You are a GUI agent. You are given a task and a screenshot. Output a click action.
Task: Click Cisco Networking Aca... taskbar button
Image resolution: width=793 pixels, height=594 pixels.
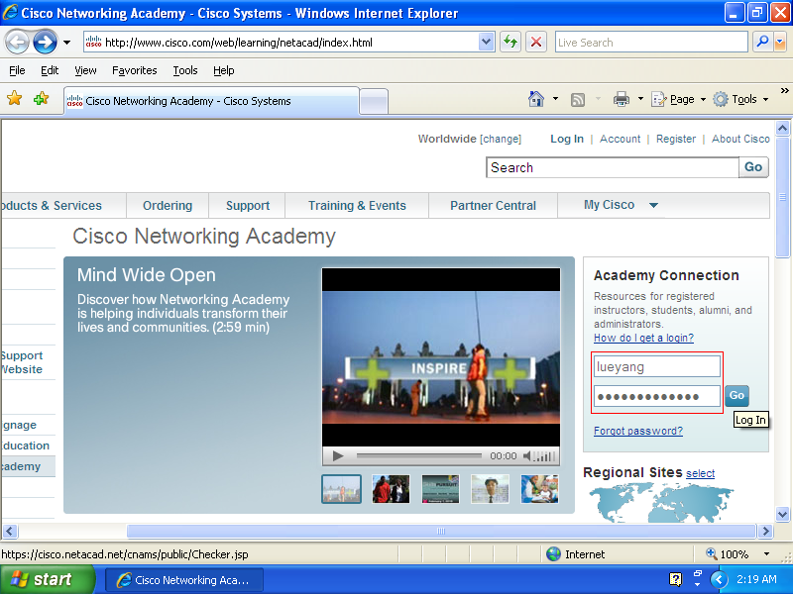coord(184,580)
